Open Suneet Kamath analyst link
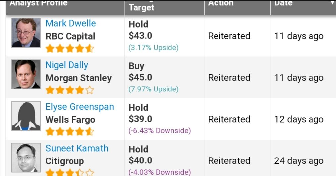The height and width of the screenshot is (176, 336). tap(77, 149)
